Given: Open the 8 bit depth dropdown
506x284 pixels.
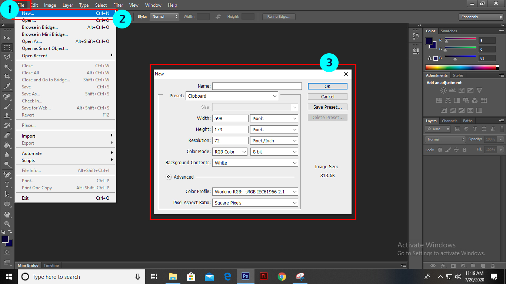Looking at the screenshot, I should coord(274,152).
